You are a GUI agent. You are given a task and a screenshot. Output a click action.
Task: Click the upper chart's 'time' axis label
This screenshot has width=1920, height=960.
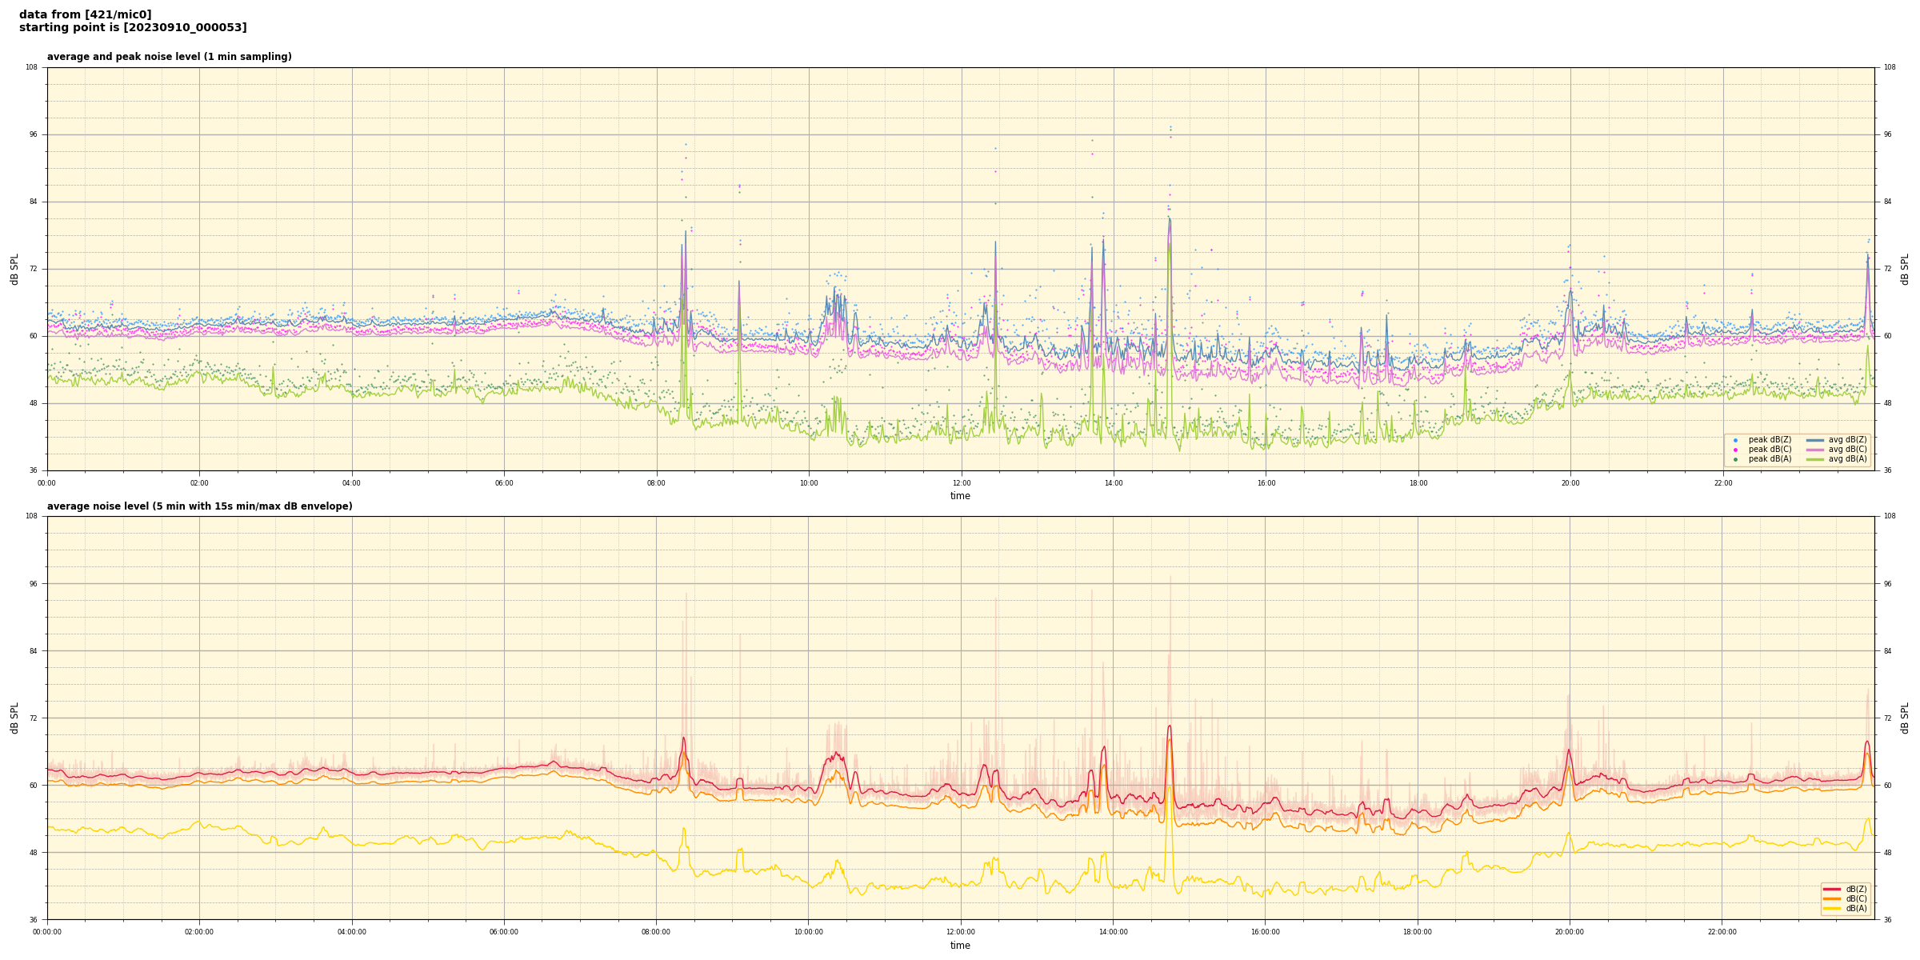coord(960,496)
